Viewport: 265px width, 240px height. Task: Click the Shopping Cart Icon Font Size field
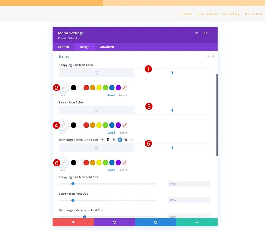pyautogui.click(x=189, y=184)
